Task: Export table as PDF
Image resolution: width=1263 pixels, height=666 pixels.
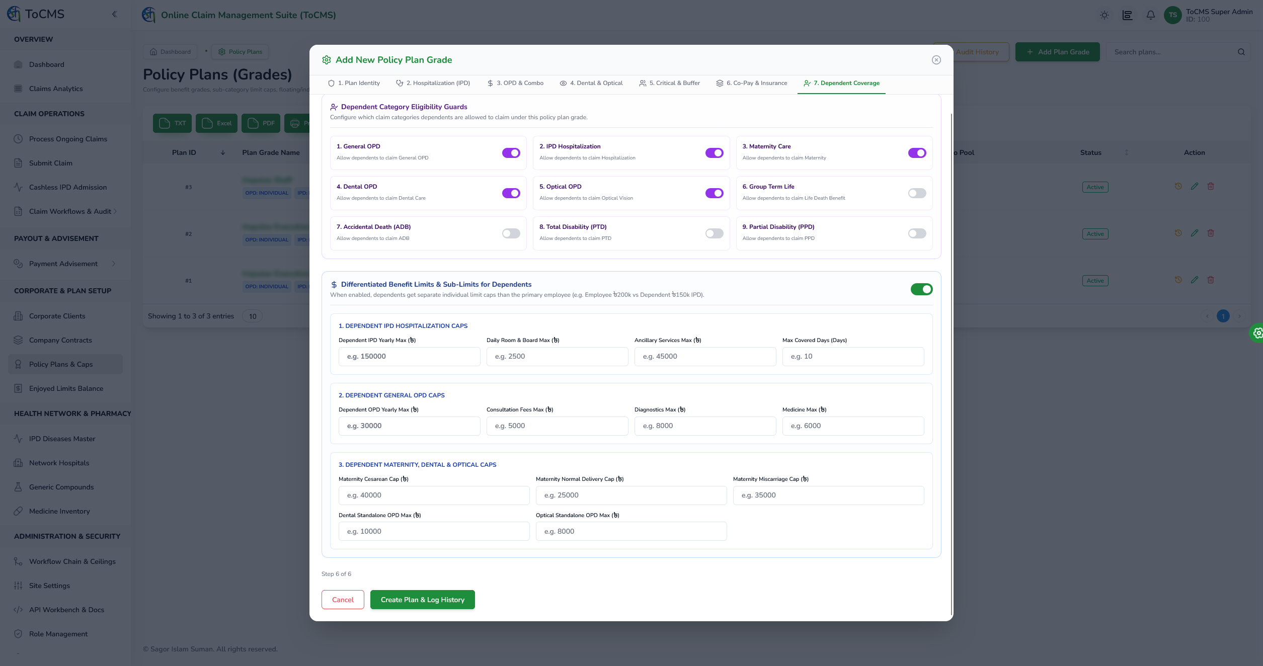Action: click(261, 123)
